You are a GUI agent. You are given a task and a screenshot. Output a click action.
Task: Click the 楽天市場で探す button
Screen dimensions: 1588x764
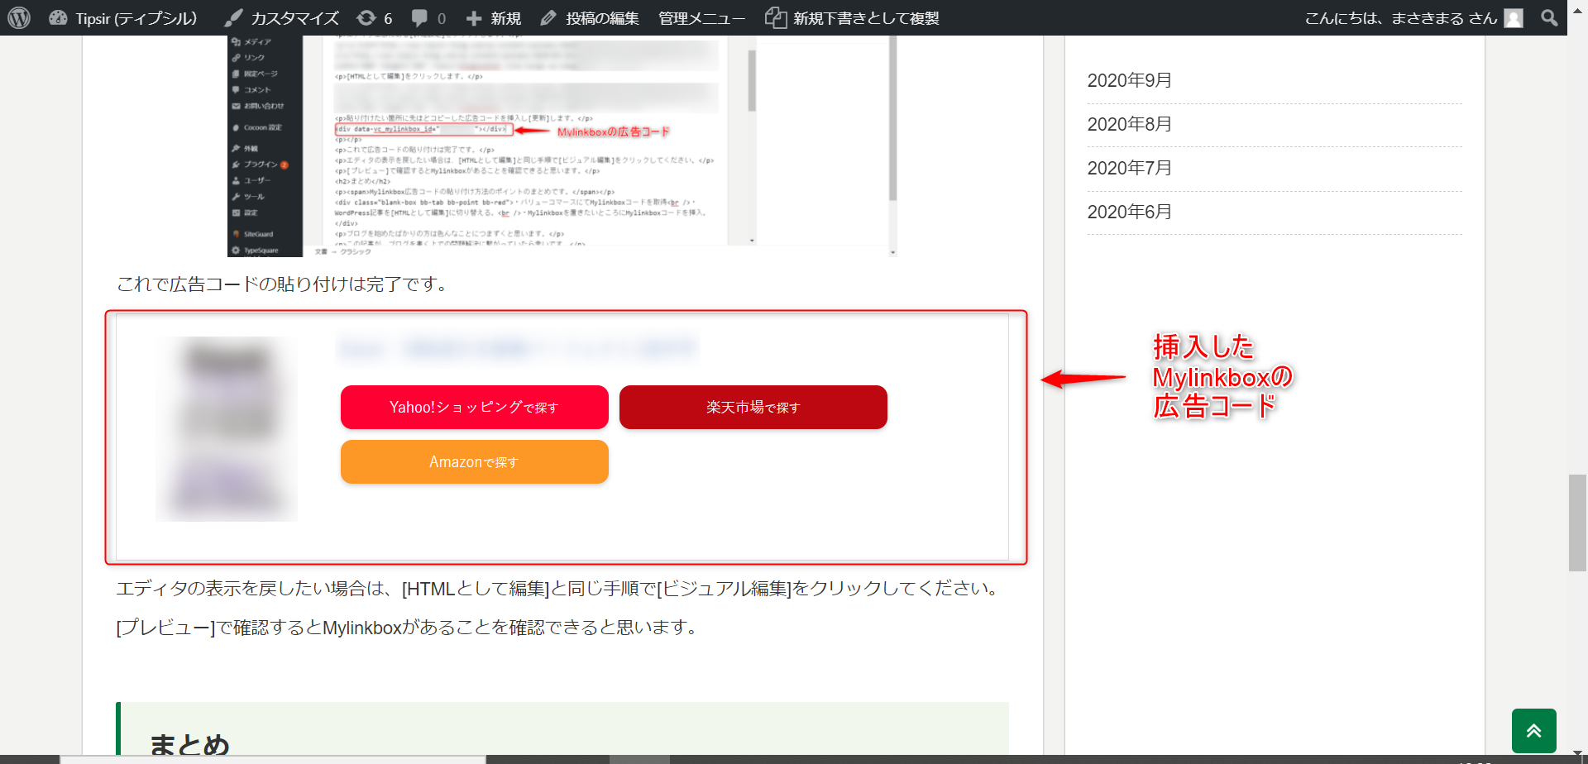click(x=753, y=407)
